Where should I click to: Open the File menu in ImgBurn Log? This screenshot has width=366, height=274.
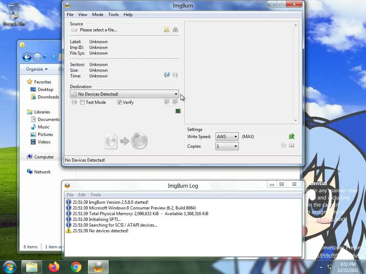(70, 194)
